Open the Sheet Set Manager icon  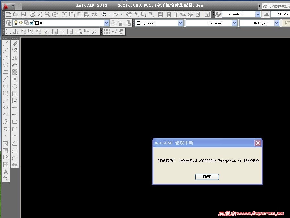(x=183, y=14)
